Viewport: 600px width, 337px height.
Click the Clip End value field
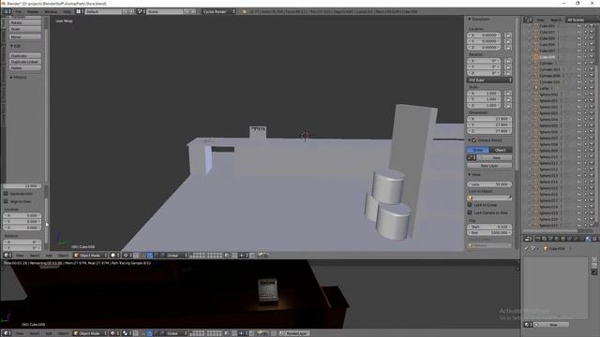coord(489,233)
